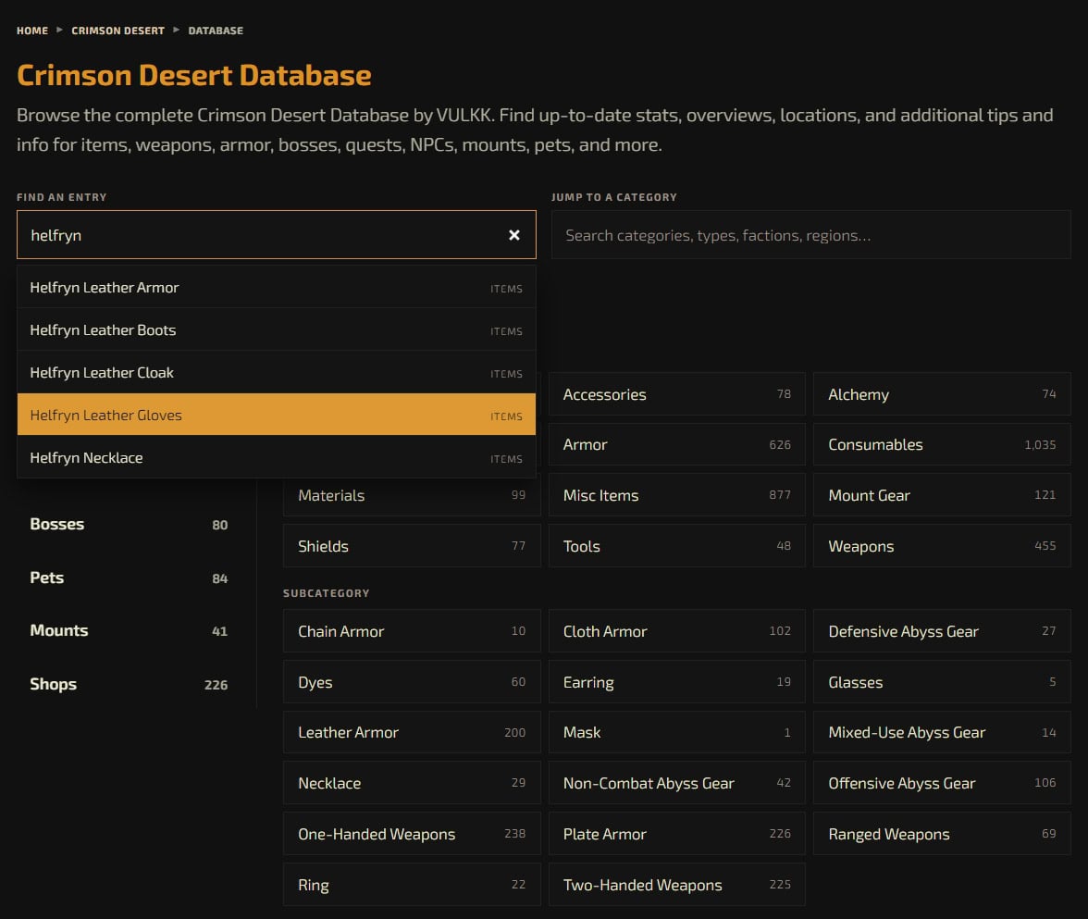
Task: Choose Ranged Weapons subcategory
Action: pos(942,834)
